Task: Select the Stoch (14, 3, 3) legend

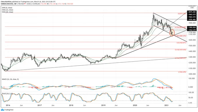Action: tap(7, 93)
